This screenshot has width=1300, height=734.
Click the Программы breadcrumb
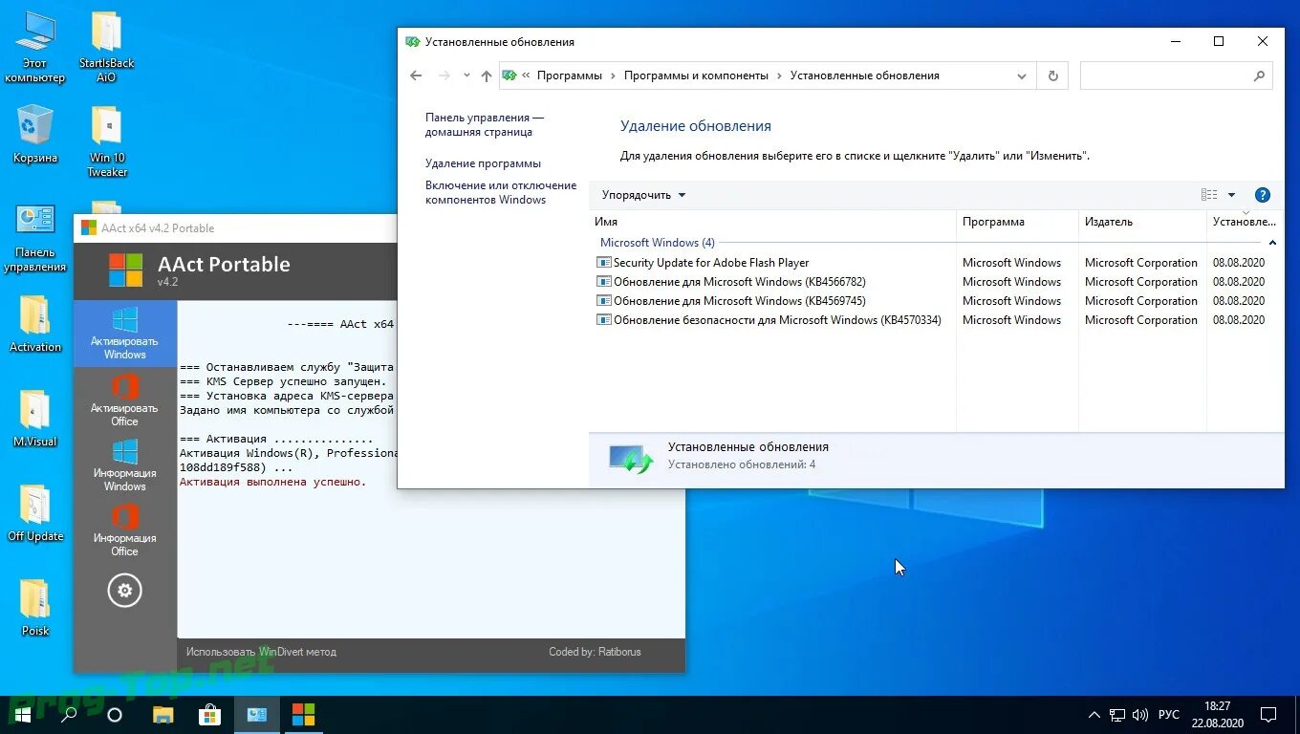click(x=570, y=76)
